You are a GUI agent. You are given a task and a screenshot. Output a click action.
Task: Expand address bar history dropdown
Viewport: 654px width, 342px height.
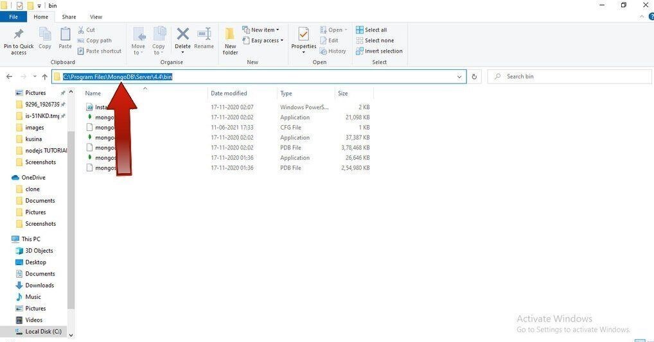pos(459,76)
